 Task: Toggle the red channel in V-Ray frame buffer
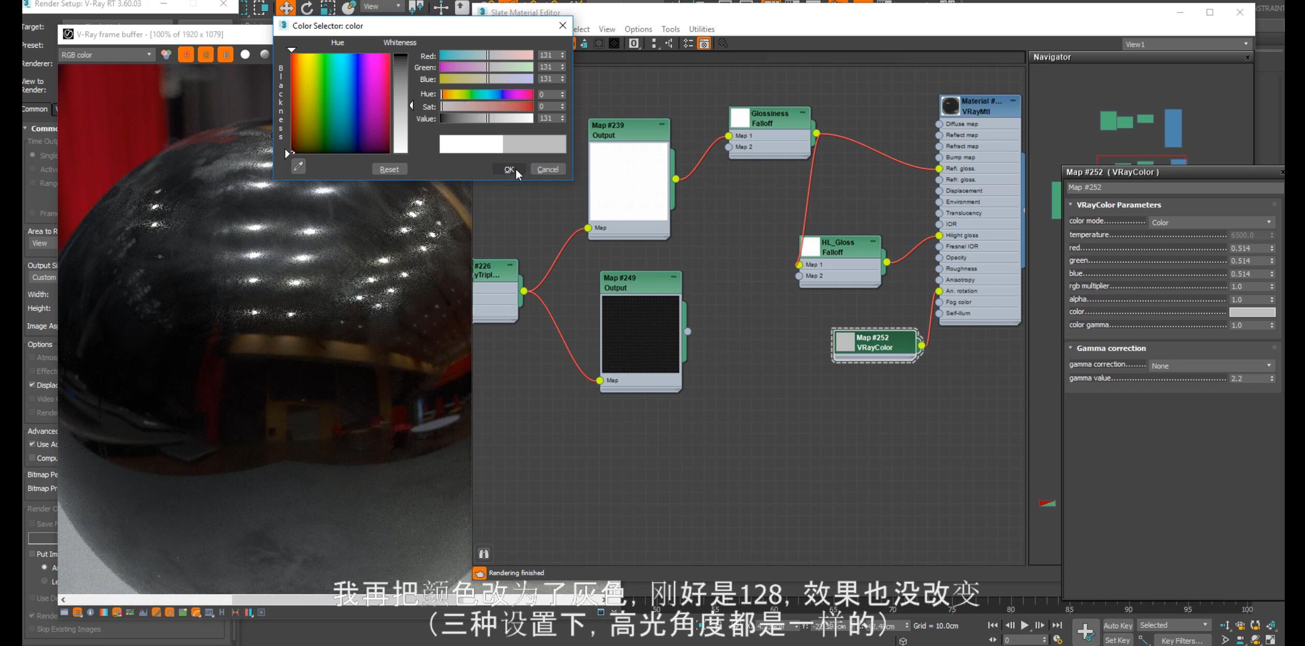point(186,54)
